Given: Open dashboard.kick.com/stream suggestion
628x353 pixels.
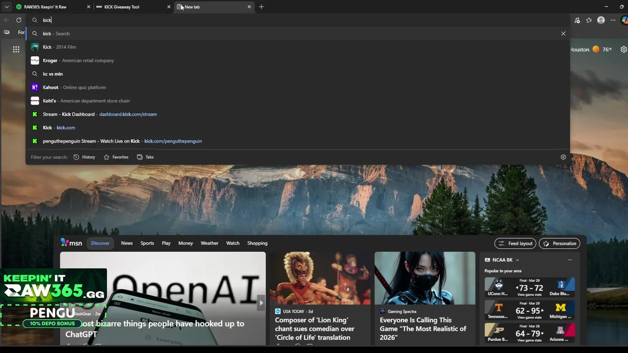Looking at the screenshot, I should coord(298,114).
